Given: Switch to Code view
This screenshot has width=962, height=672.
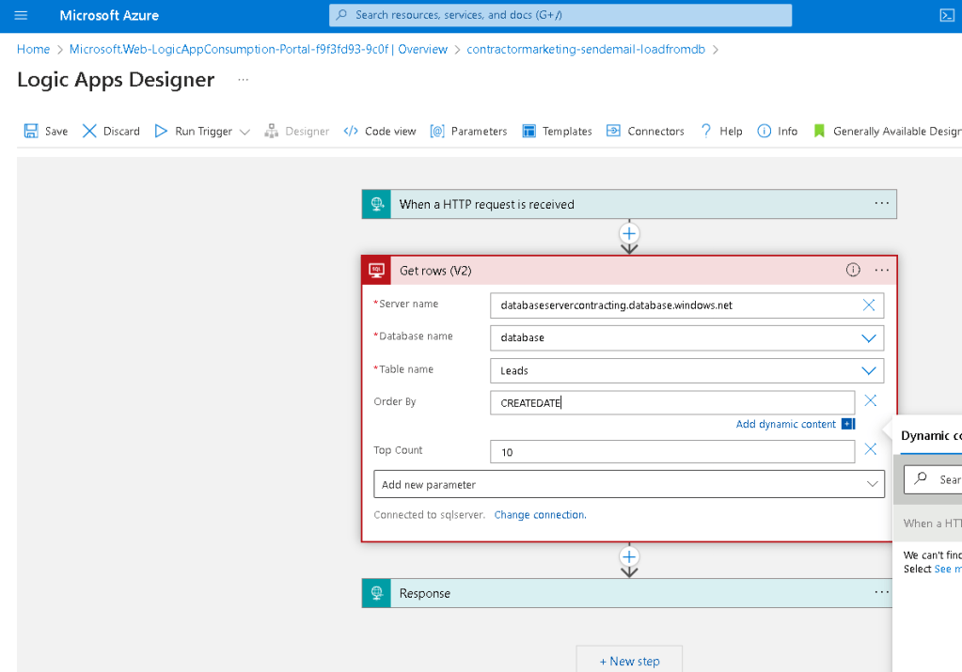Looking at the screenshot, I should click(x=380, y=132).
